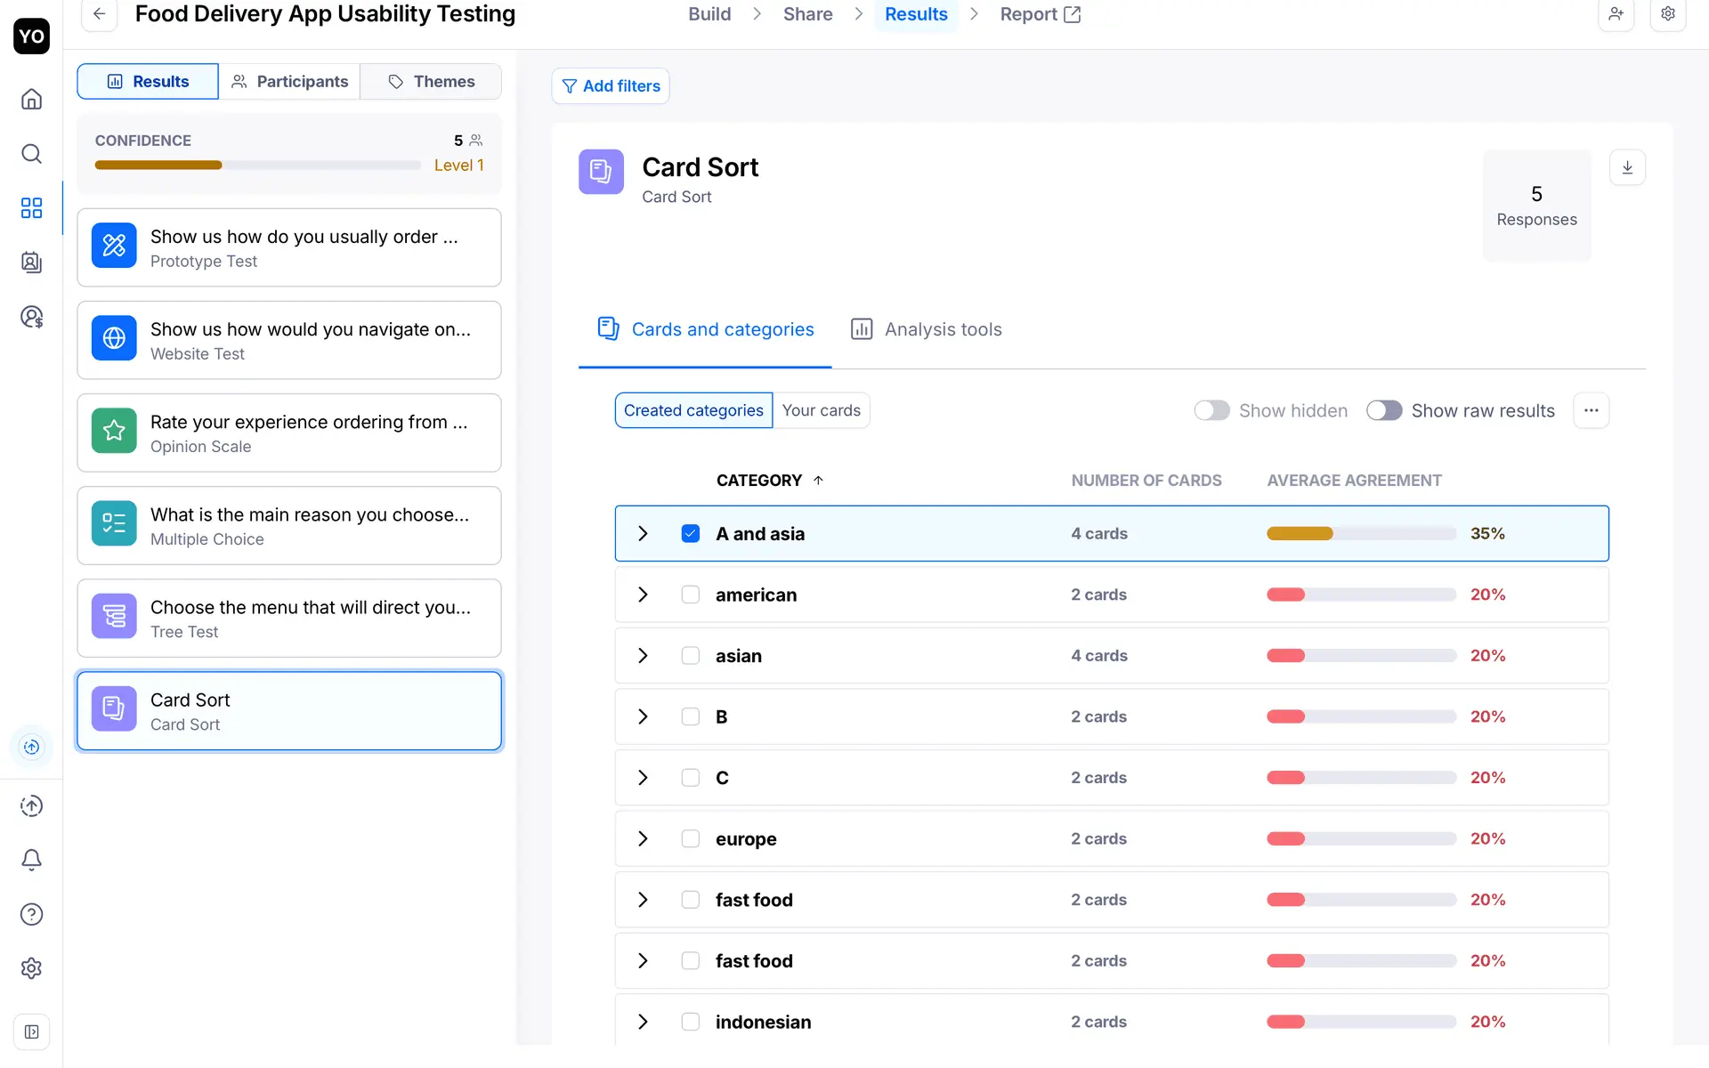Click the Add filters button
Image resolution: width=1709 pixels, height=1068 pixels.
click(611, 86)
